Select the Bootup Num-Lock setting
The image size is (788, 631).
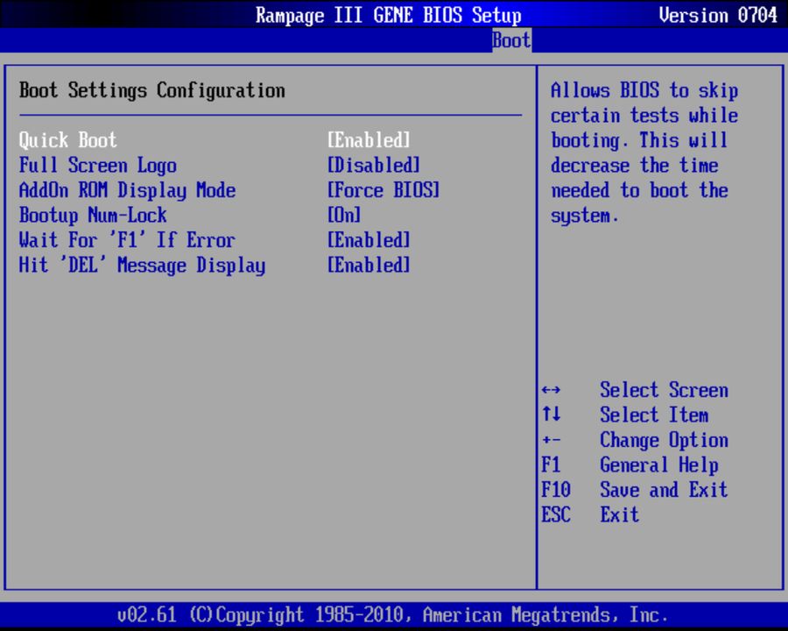coord(93,216)
